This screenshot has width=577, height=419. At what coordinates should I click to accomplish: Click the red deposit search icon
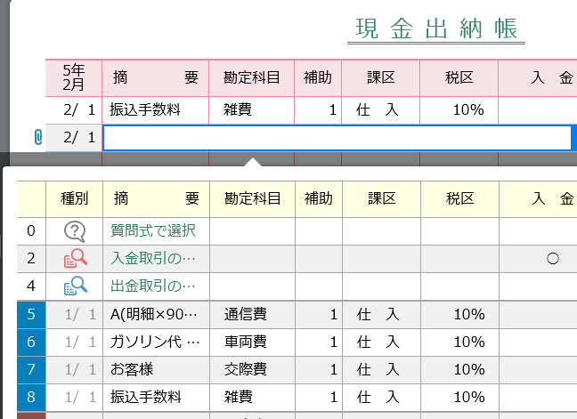[76, 258]
